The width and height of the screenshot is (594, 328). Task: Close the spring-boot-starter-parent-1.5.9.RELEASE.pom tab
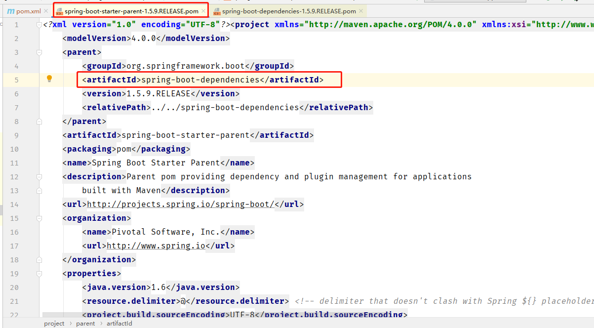click(203, 11)
